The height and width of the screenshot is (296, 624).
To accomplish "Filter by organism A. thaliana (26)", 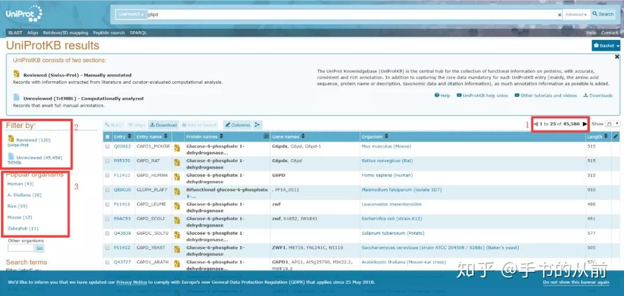I will (x=24, y=195).
